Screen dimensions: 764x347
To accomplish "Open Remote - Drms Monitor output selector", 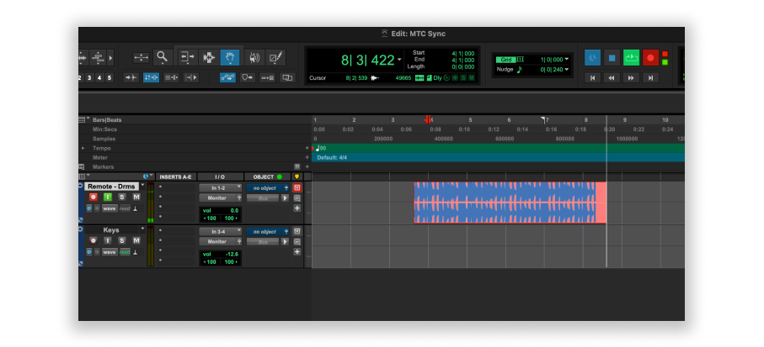I will (220, 197).
